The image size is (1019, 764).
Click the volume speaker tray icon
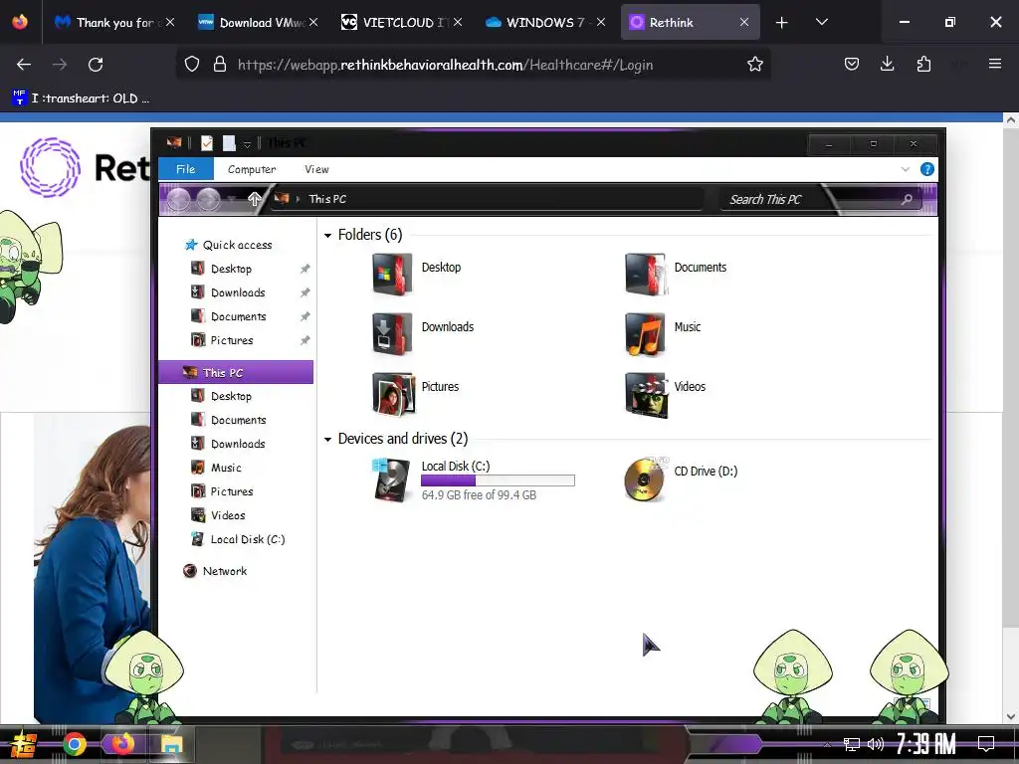pyautogui.click(x=876, y=744)
